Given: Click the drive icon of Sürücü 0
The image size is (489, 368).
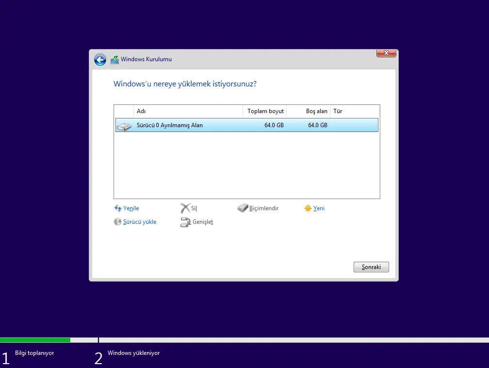Looking at the screenshot, I should click(x=124, y=126).
